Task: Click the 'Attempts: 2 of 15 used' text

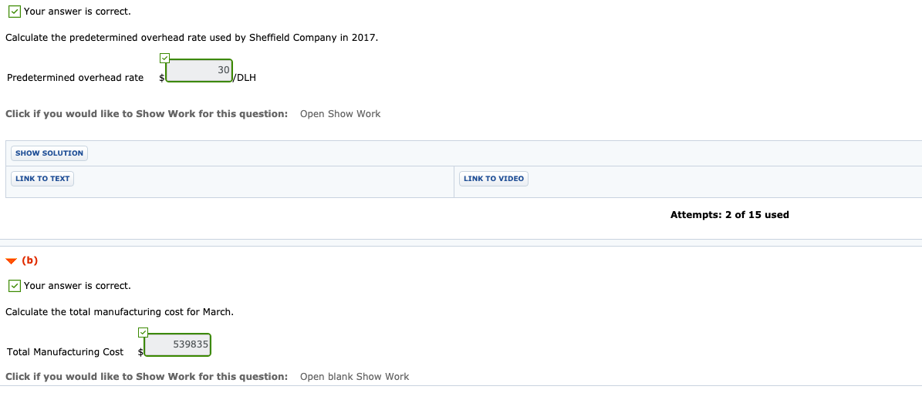Action: 729,215
